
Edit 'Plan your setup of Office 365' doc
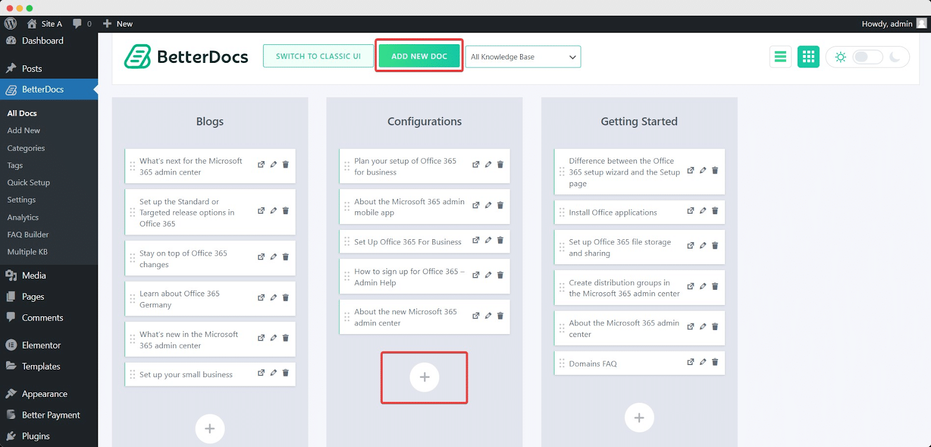(x=488, y=164)
